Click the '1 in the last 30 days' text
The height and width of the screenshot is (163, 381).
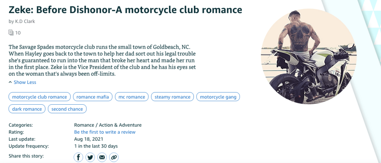[96, 146]
